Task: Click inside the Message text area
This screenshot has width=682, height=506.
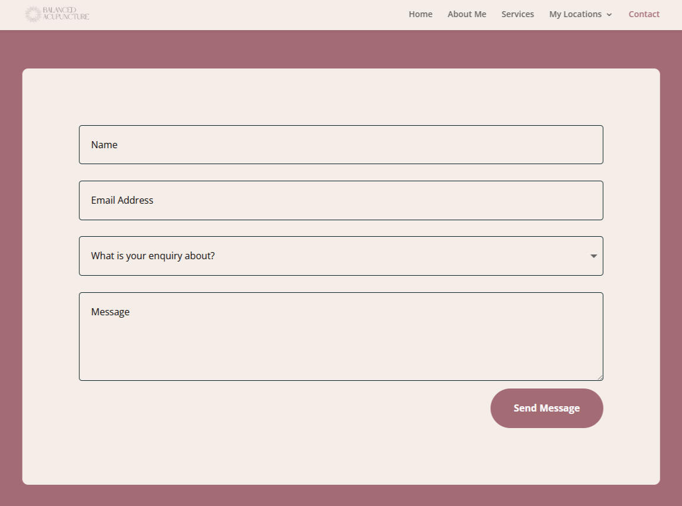Action: (x=341, y=342)
